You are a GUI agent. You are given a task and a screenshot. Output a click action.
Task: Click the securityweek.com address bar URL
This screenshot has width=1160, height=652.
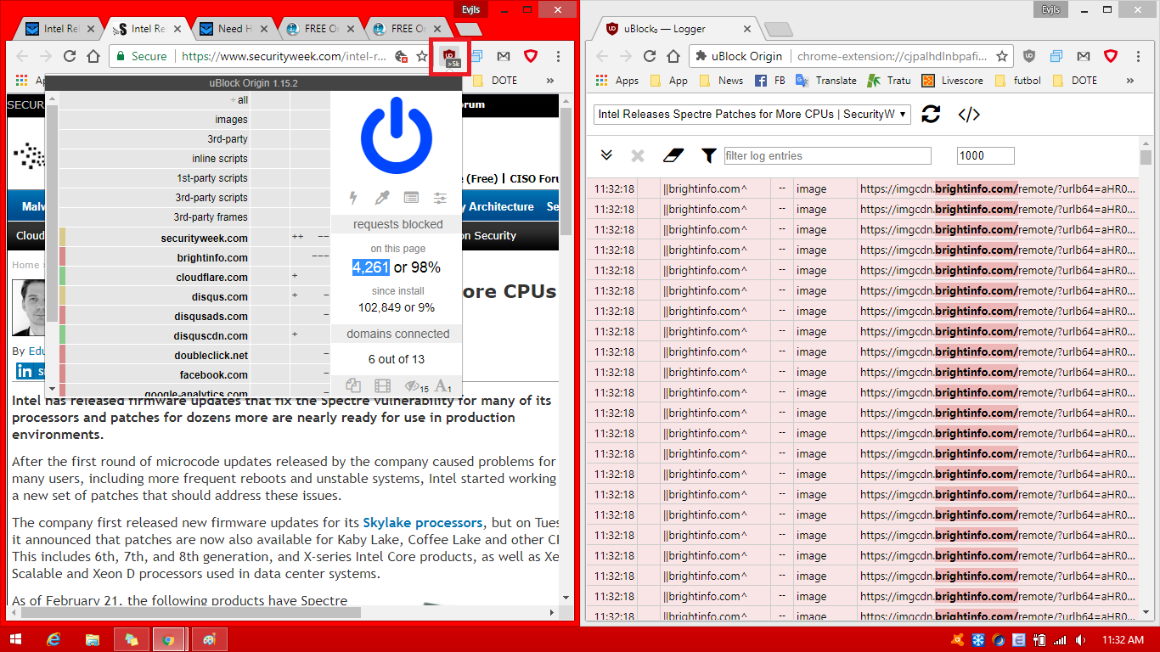point(285,56)
